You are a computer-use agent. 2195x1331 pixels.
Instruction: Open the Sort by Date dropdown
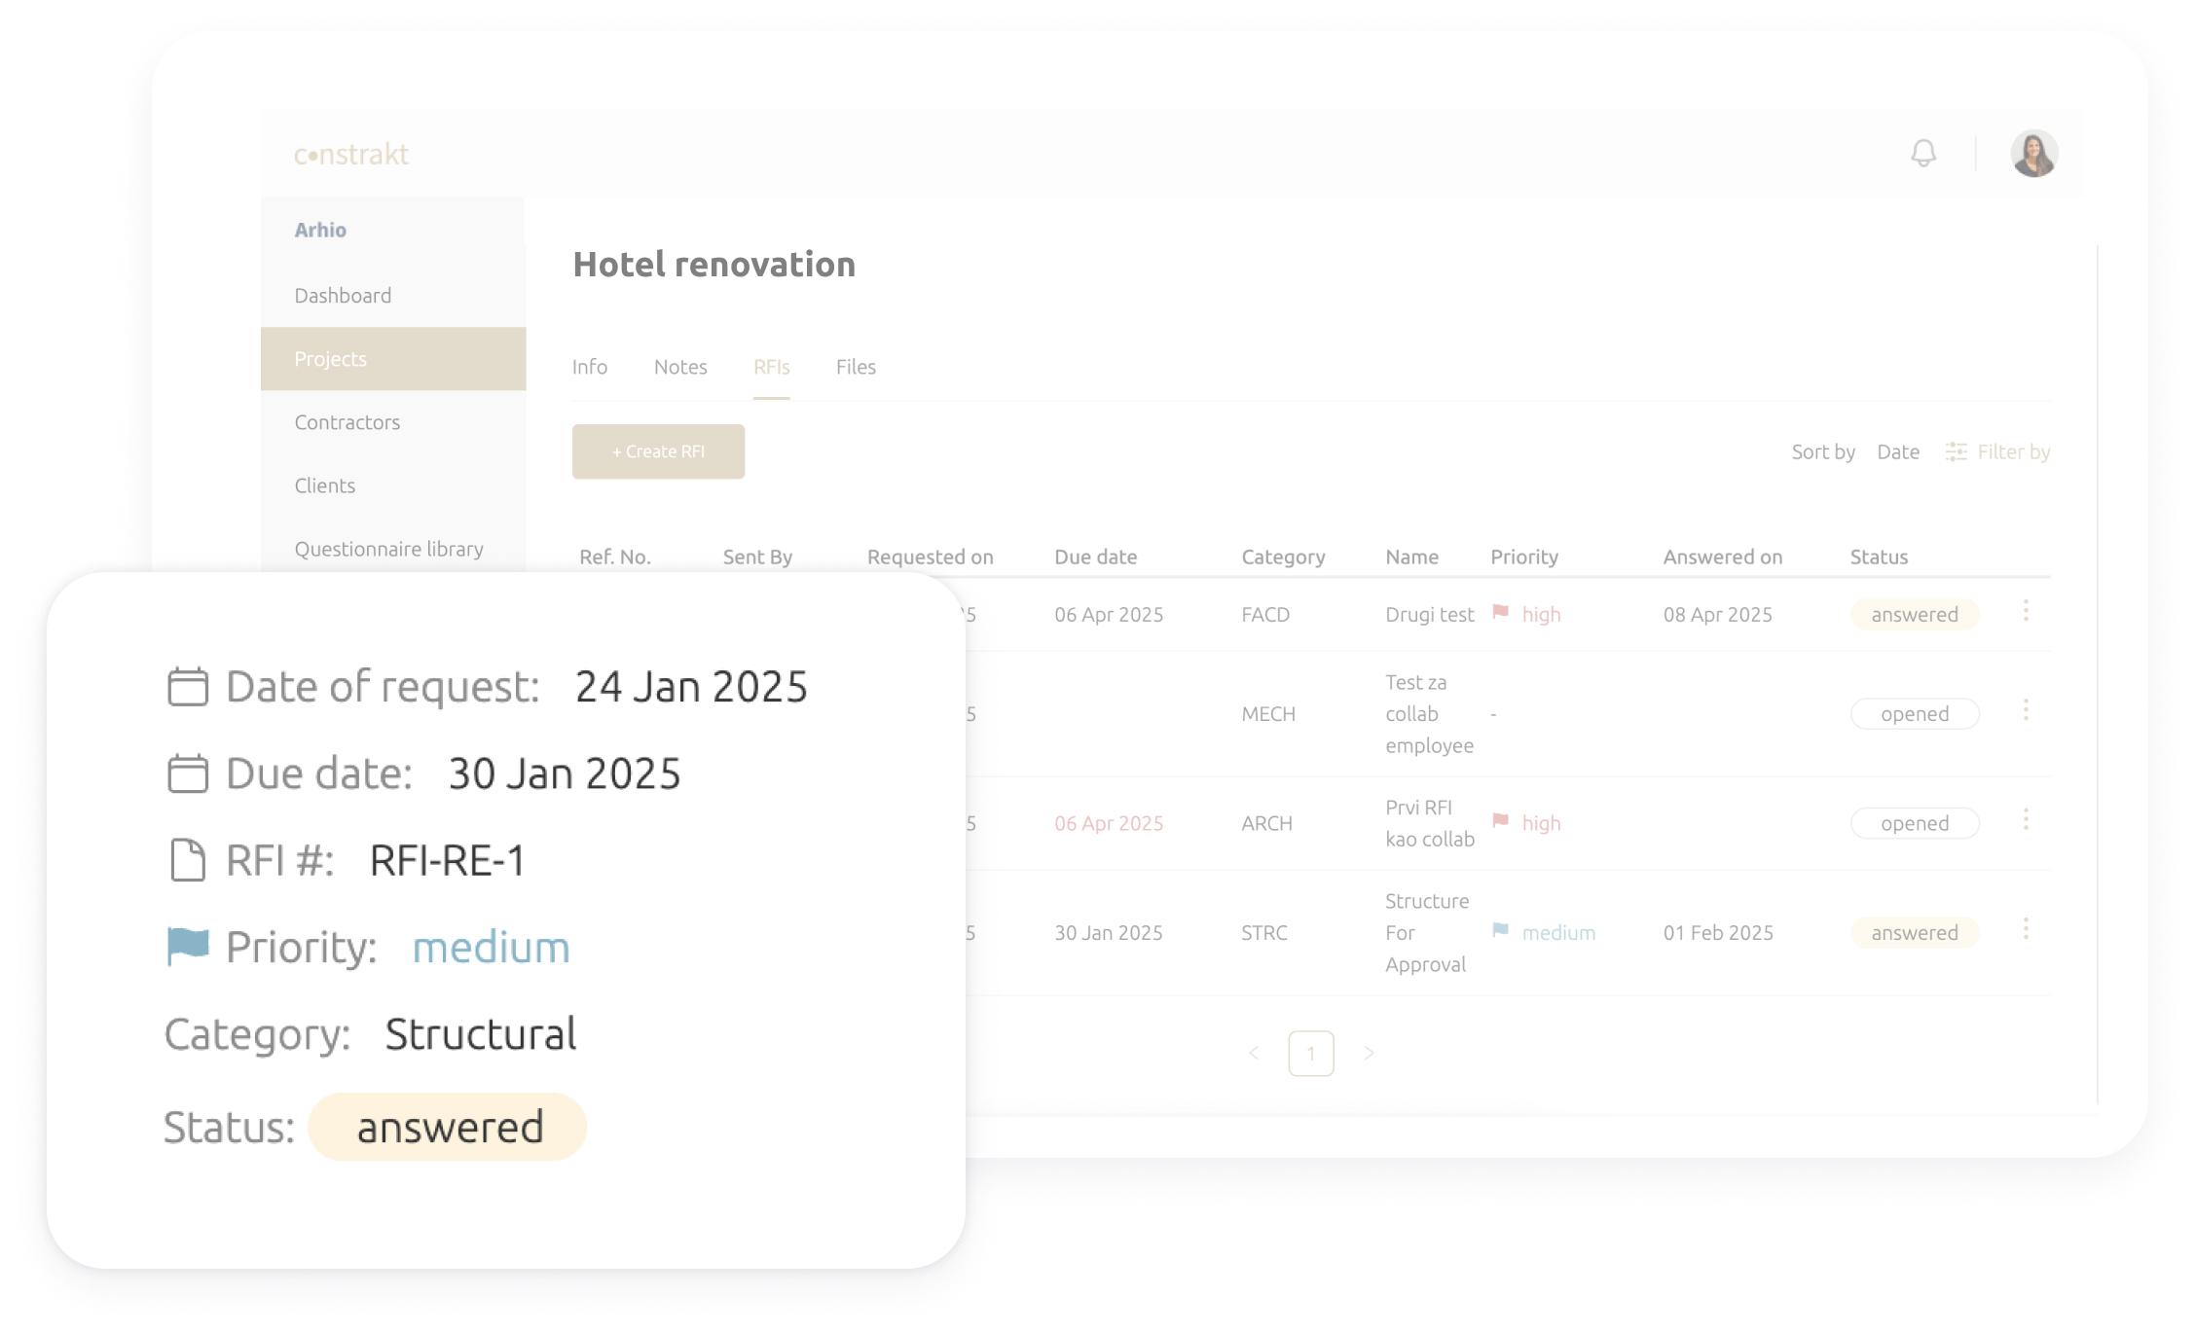coord(1897,451)
